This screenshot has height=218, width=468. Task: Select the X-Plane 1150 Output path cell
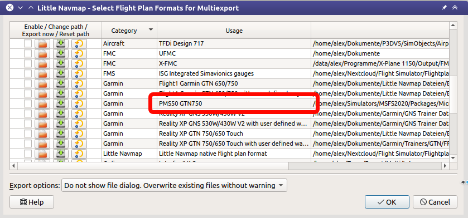pos(380,63)
